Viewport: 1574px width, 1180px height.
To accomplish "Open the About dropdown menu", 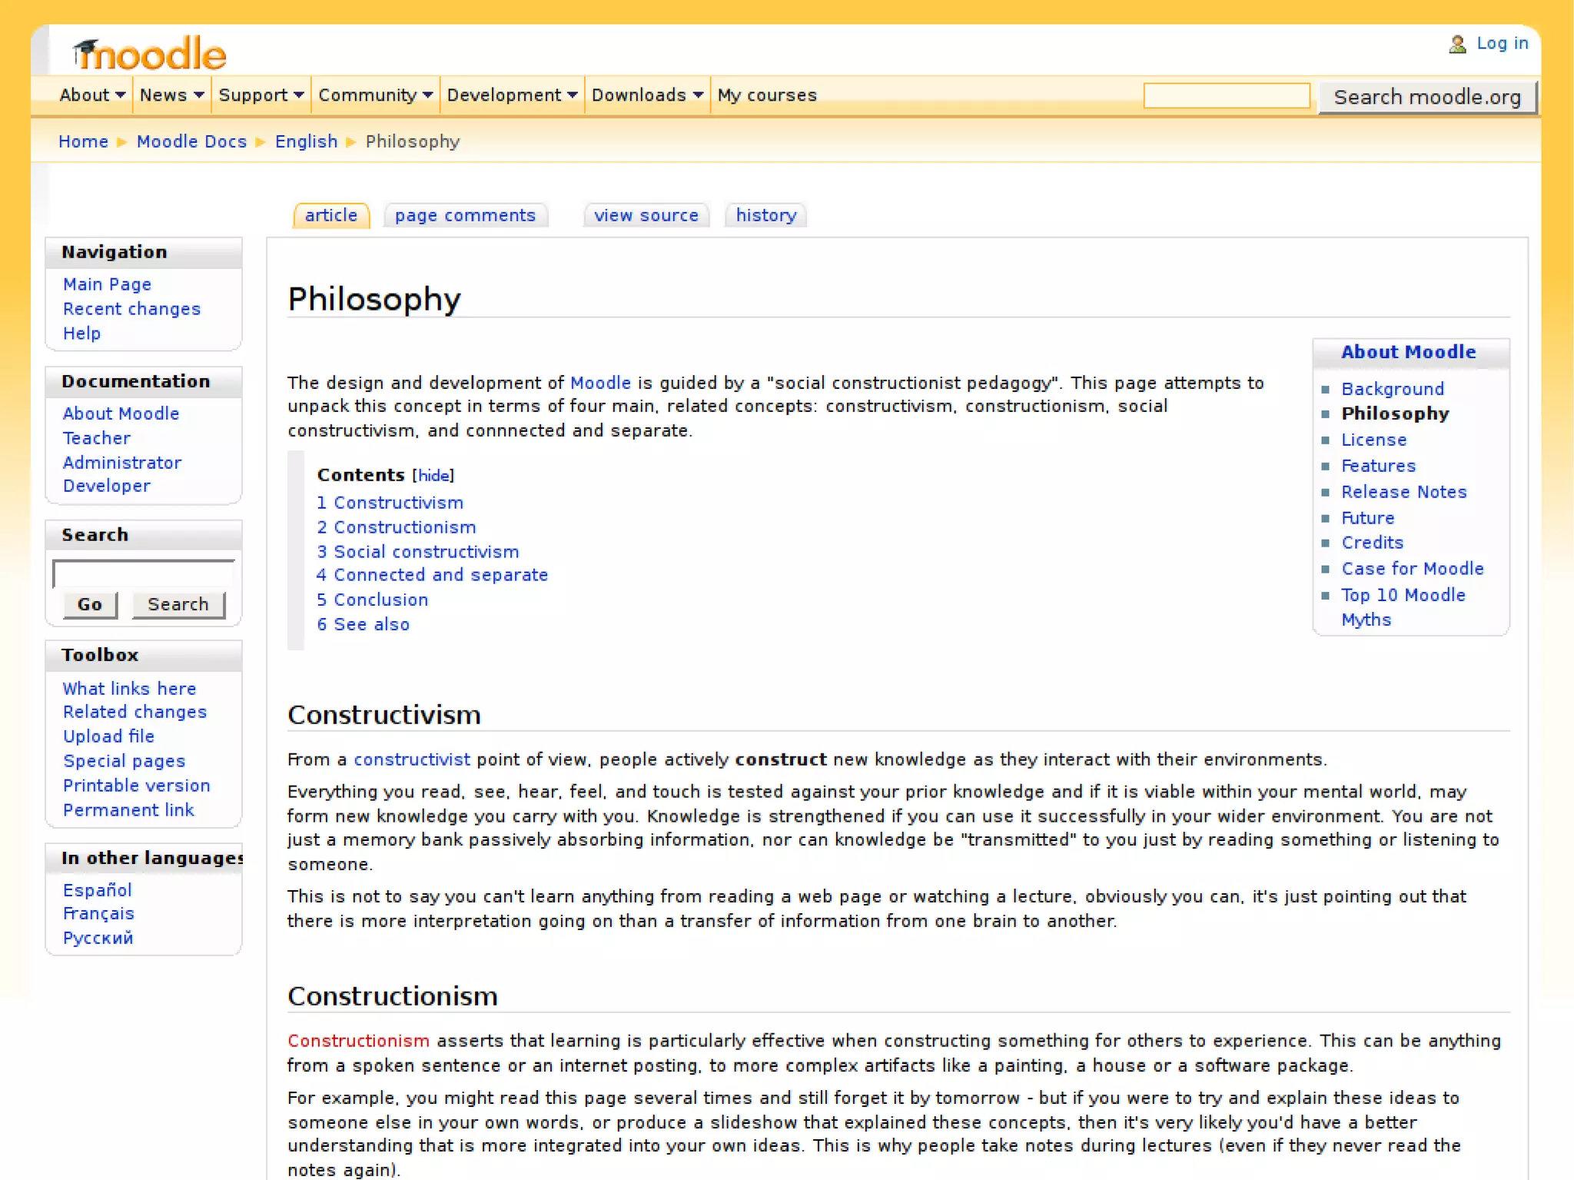I will click(92, 95).
